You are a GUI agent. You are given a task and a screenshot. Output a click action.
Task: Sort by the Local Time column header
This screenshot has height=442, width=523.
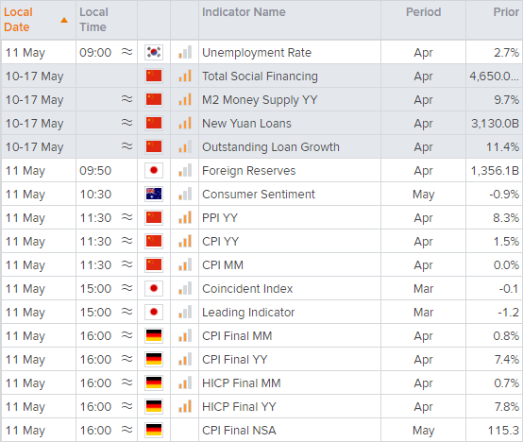[93, 20]
